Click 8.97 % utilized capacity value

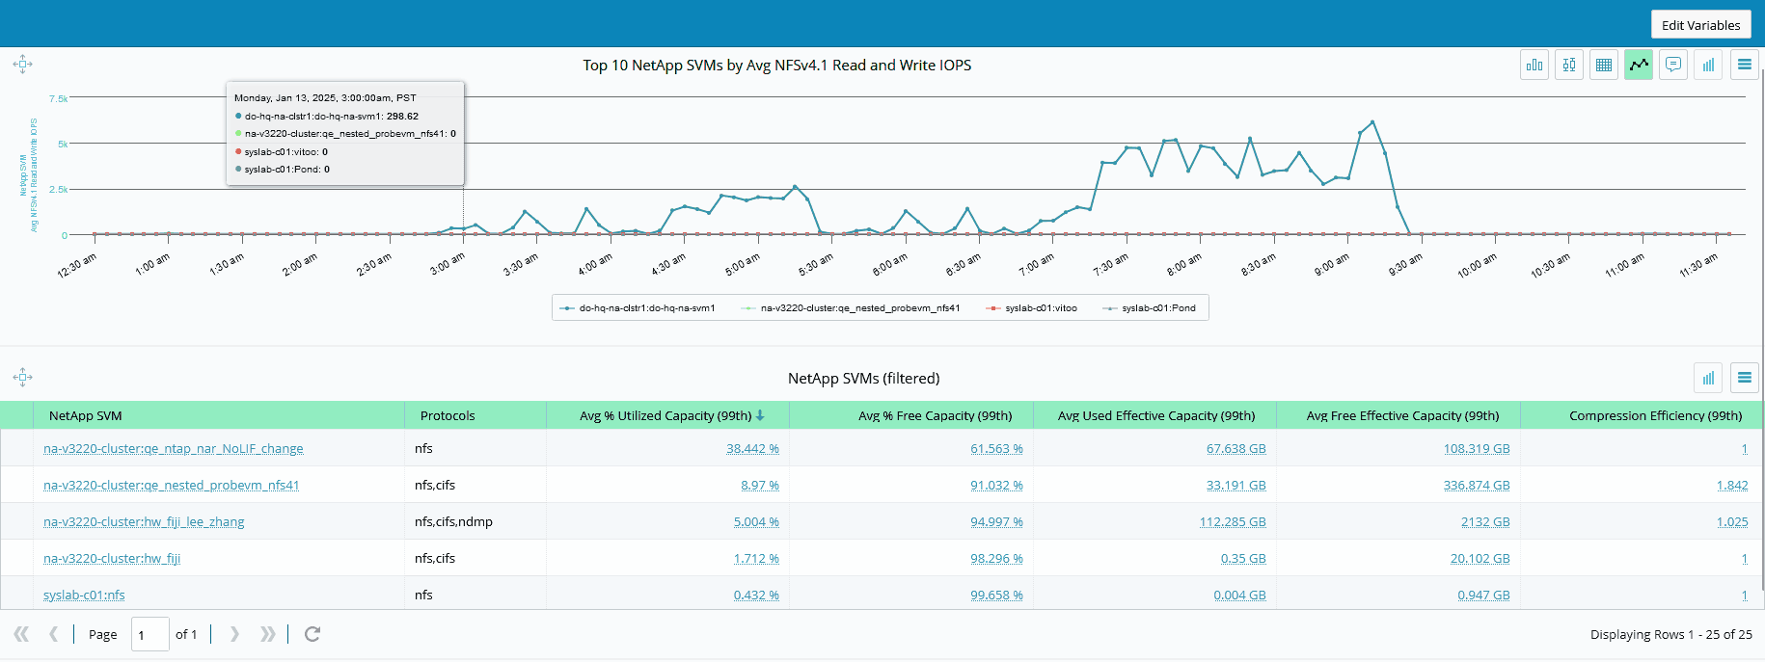[x=760, y=485]
